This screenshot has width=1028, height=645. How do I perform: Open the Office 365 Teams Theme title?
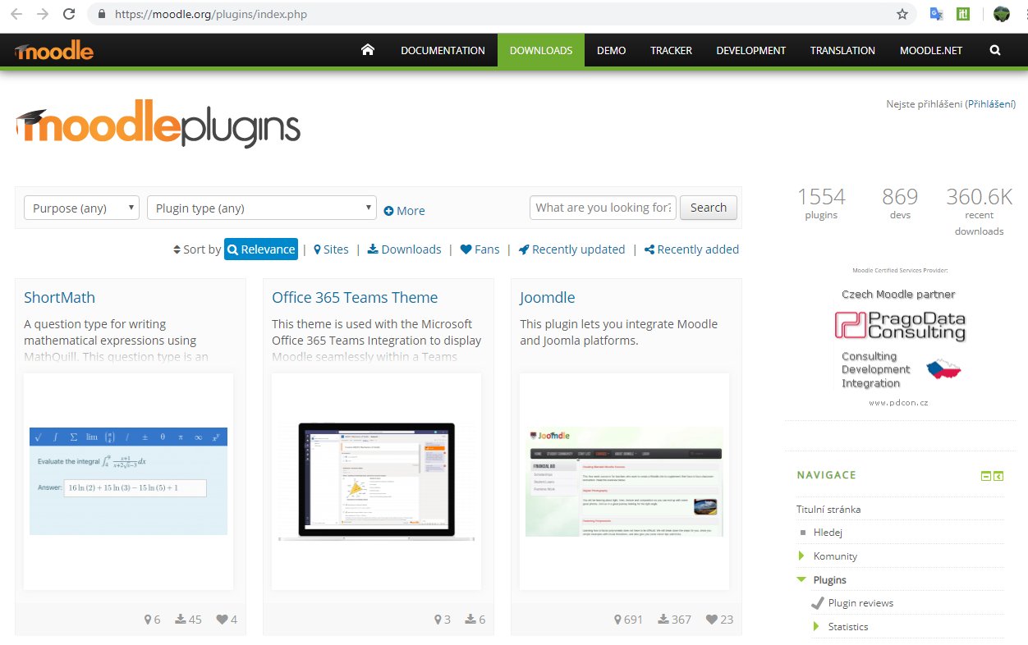pyautogui.click(x=355, y=297)
